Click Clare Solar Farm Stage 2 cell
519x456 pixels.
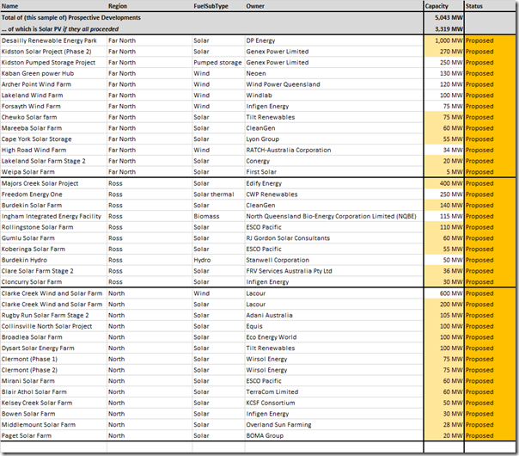coord(53,271)
